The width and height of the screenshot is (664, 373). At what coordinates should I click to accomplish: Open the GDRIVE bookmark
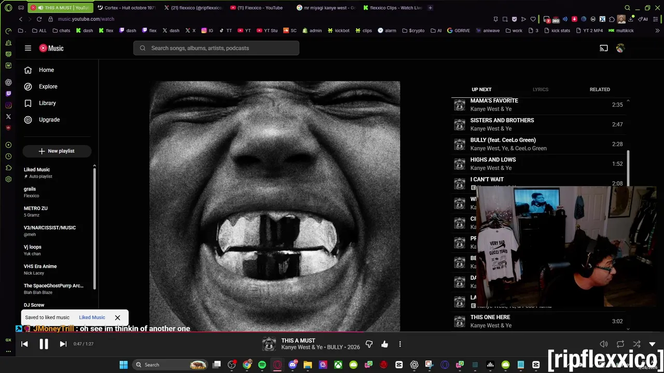click(x=458, y=31)
